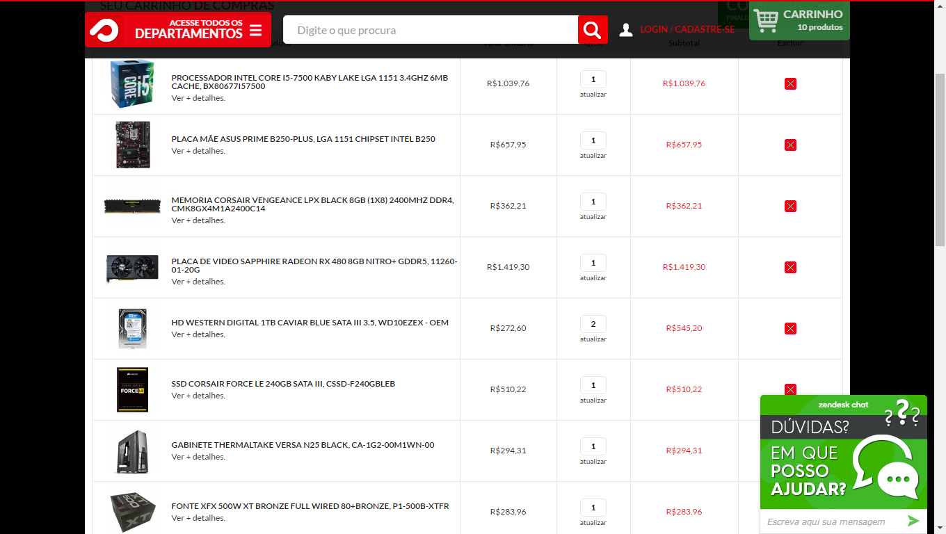Open 'Acesse todos os Departamentos' menu
The width and height of the screenshot is (946, 534).
(x=178, y=30)
